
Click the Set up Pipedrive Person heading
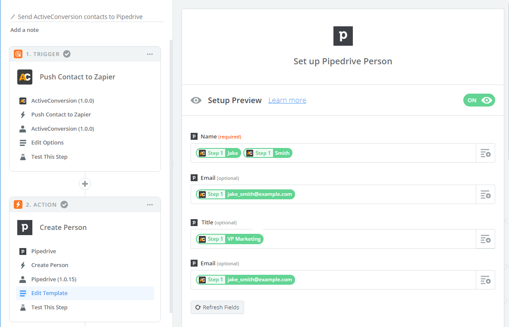(343, 61)
